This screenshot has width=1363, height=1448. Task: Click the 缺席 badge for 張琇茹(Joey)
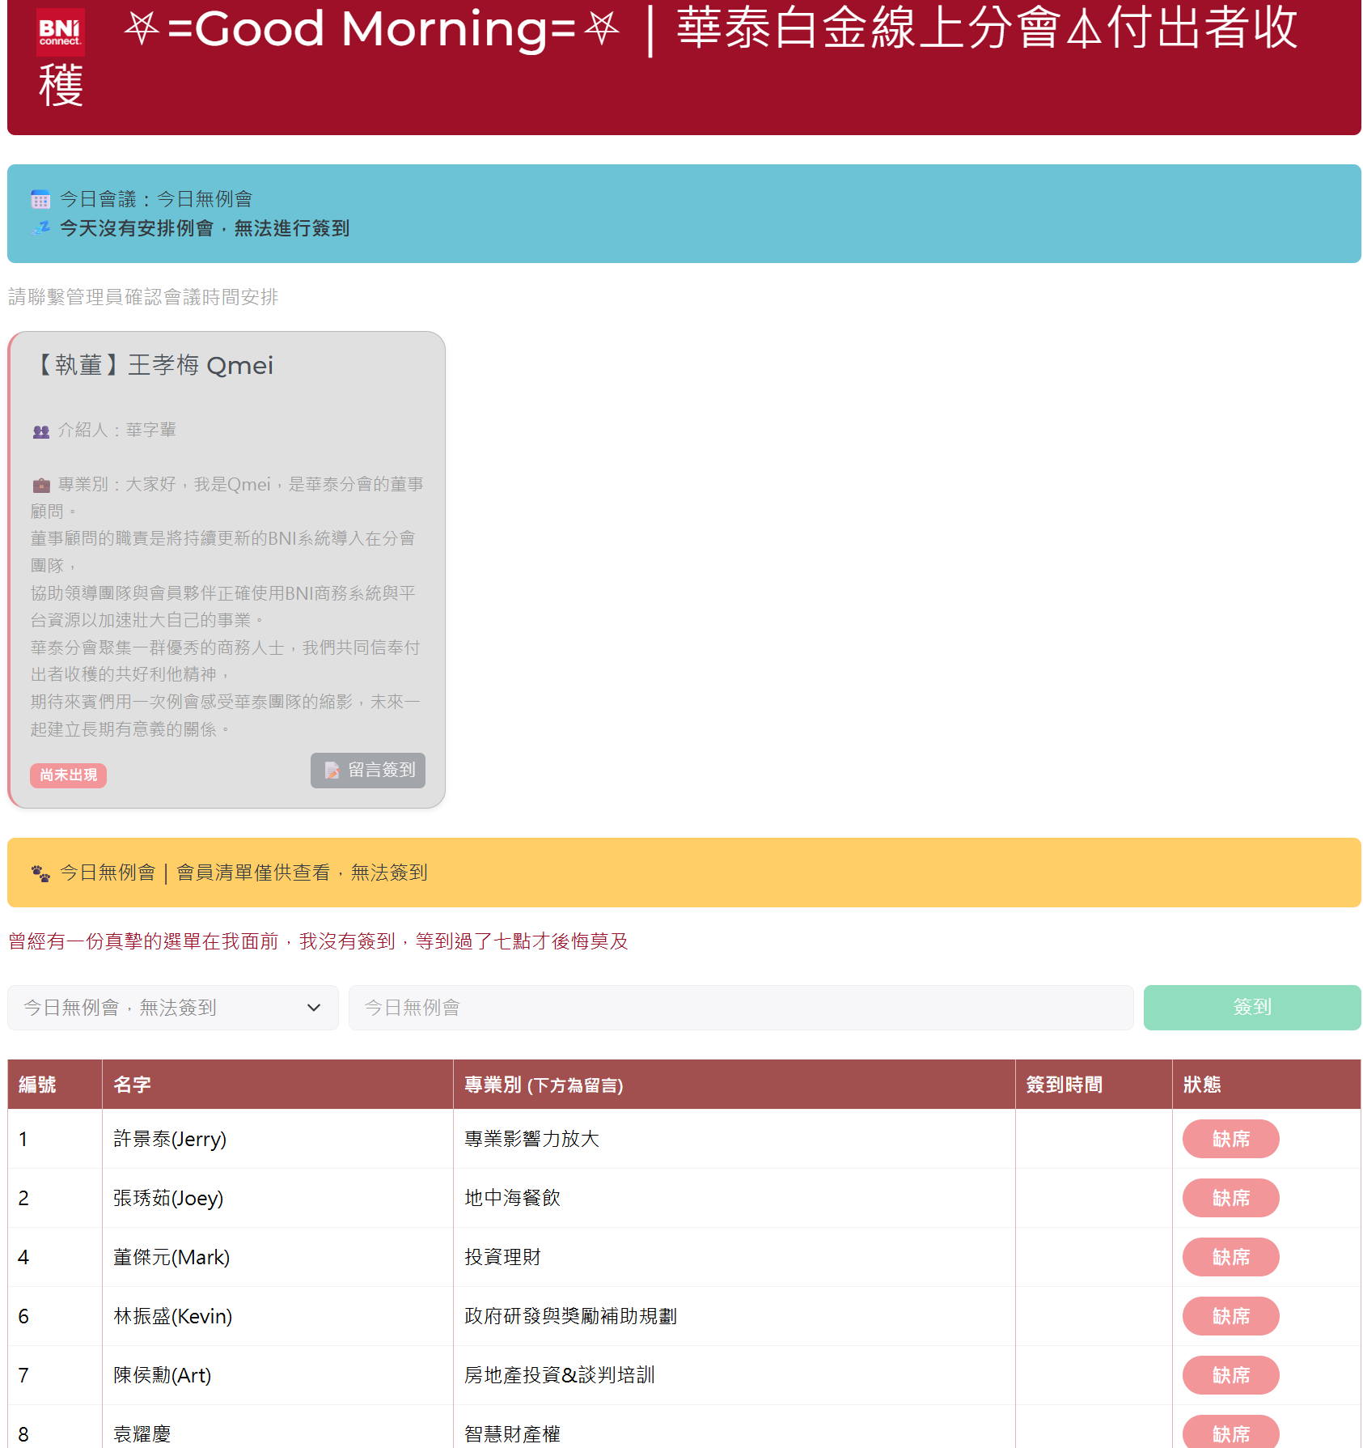pyautogui.click(x=1231, y=1198)
